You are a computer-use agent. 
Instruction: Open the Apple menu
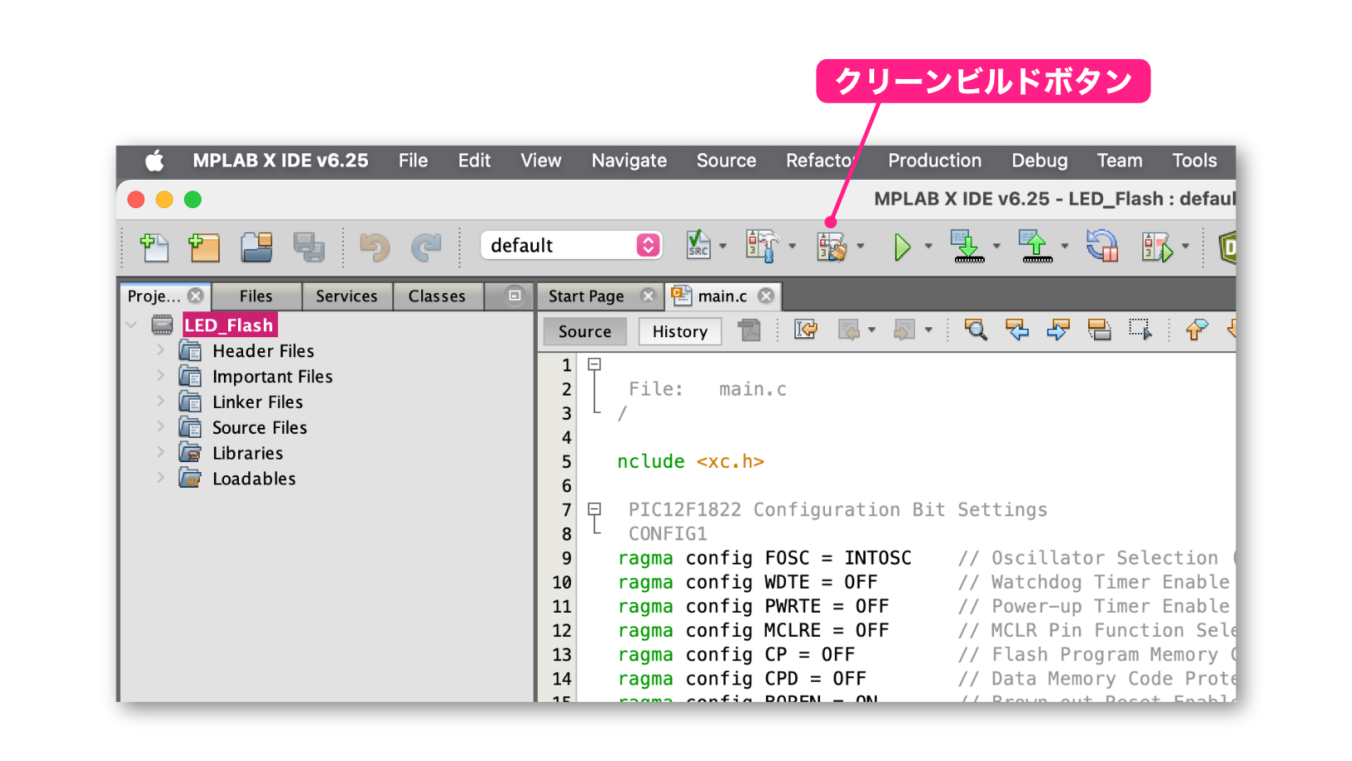point(155,161)
